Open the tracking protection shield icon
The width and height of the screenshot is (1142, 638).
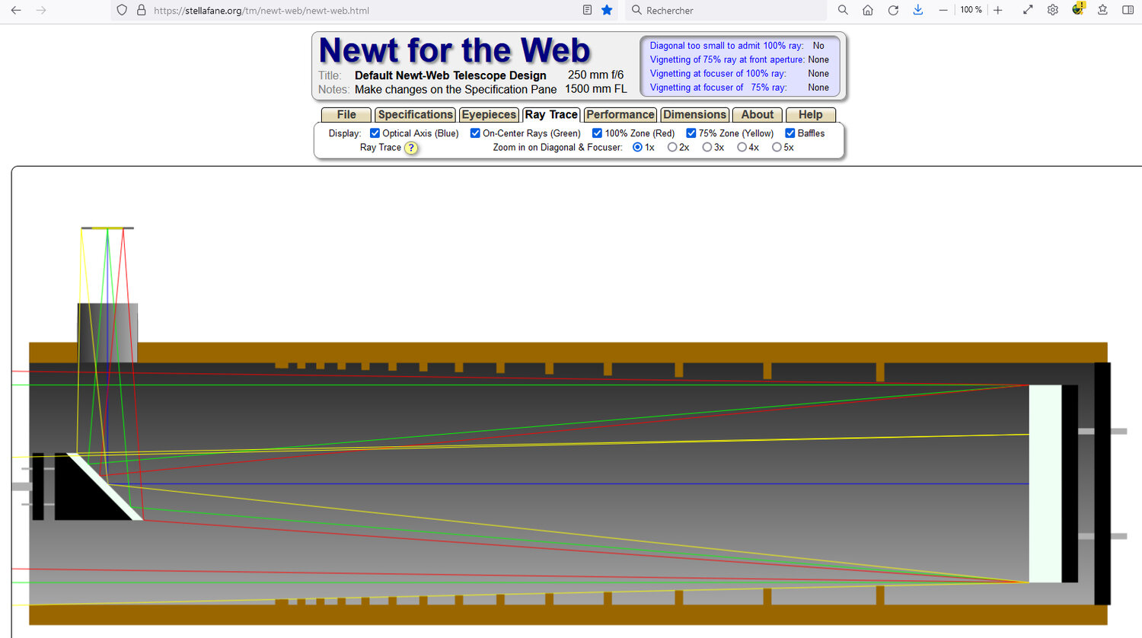point(122,10)
